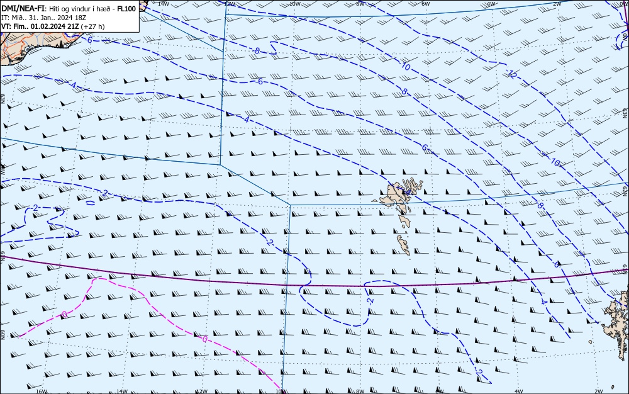This screenshot has height=394, width=629.
Task: Click the right-hand magenta "0" contour label
Action: (204, 339)
